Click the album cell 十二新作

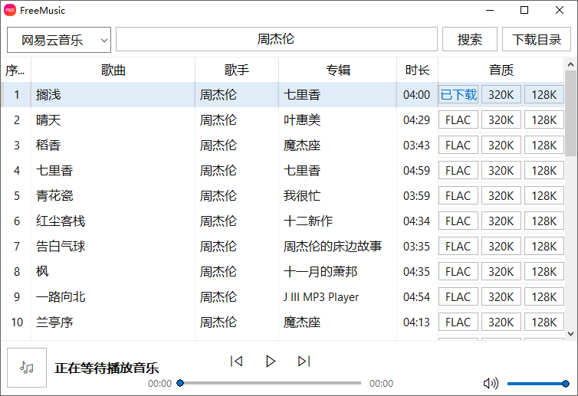(x=337, y=221)
